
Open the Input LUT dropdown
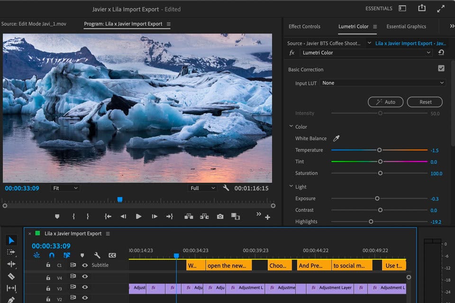(383, 83)
